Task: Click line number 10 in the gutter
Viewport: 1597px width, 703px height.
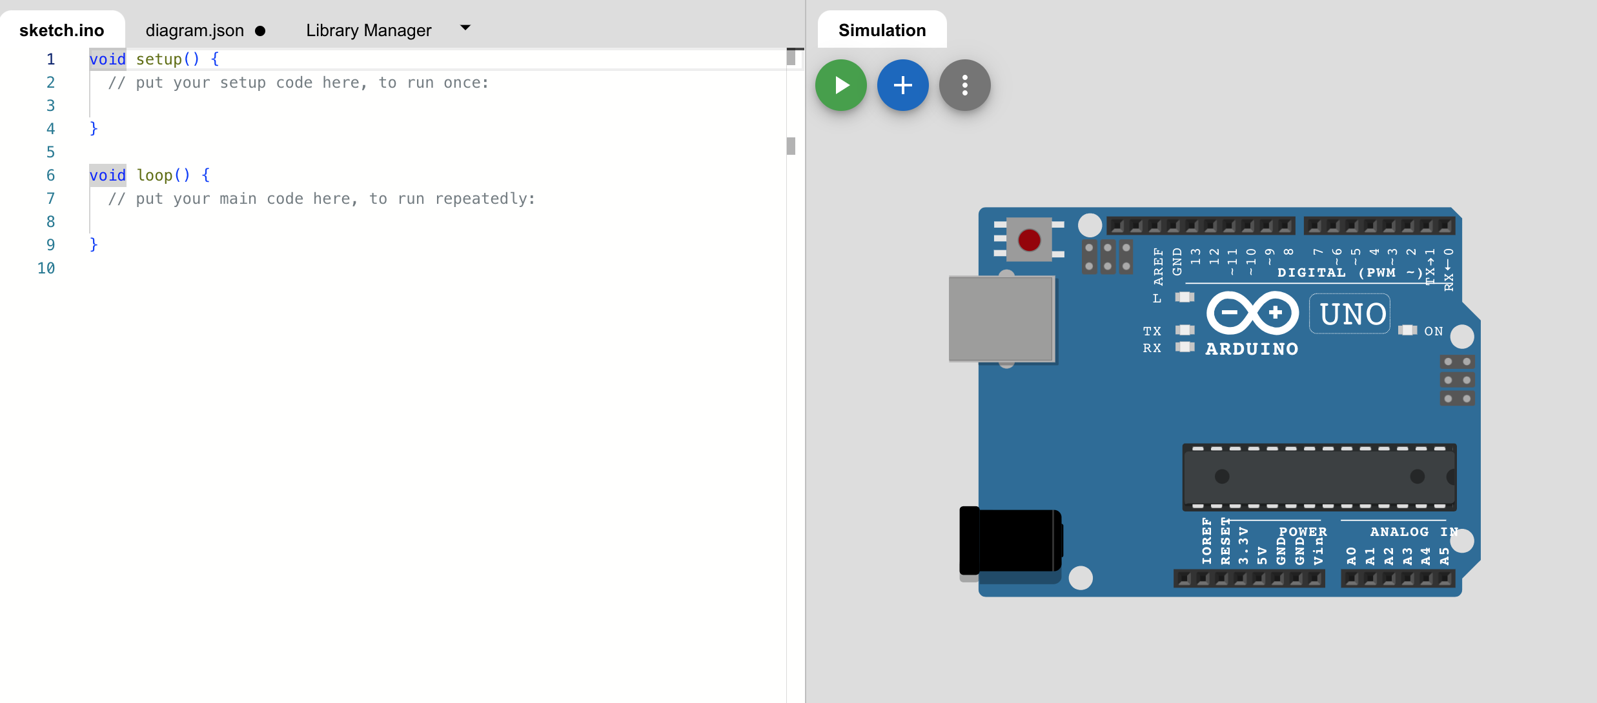Action: click(46, 268)
